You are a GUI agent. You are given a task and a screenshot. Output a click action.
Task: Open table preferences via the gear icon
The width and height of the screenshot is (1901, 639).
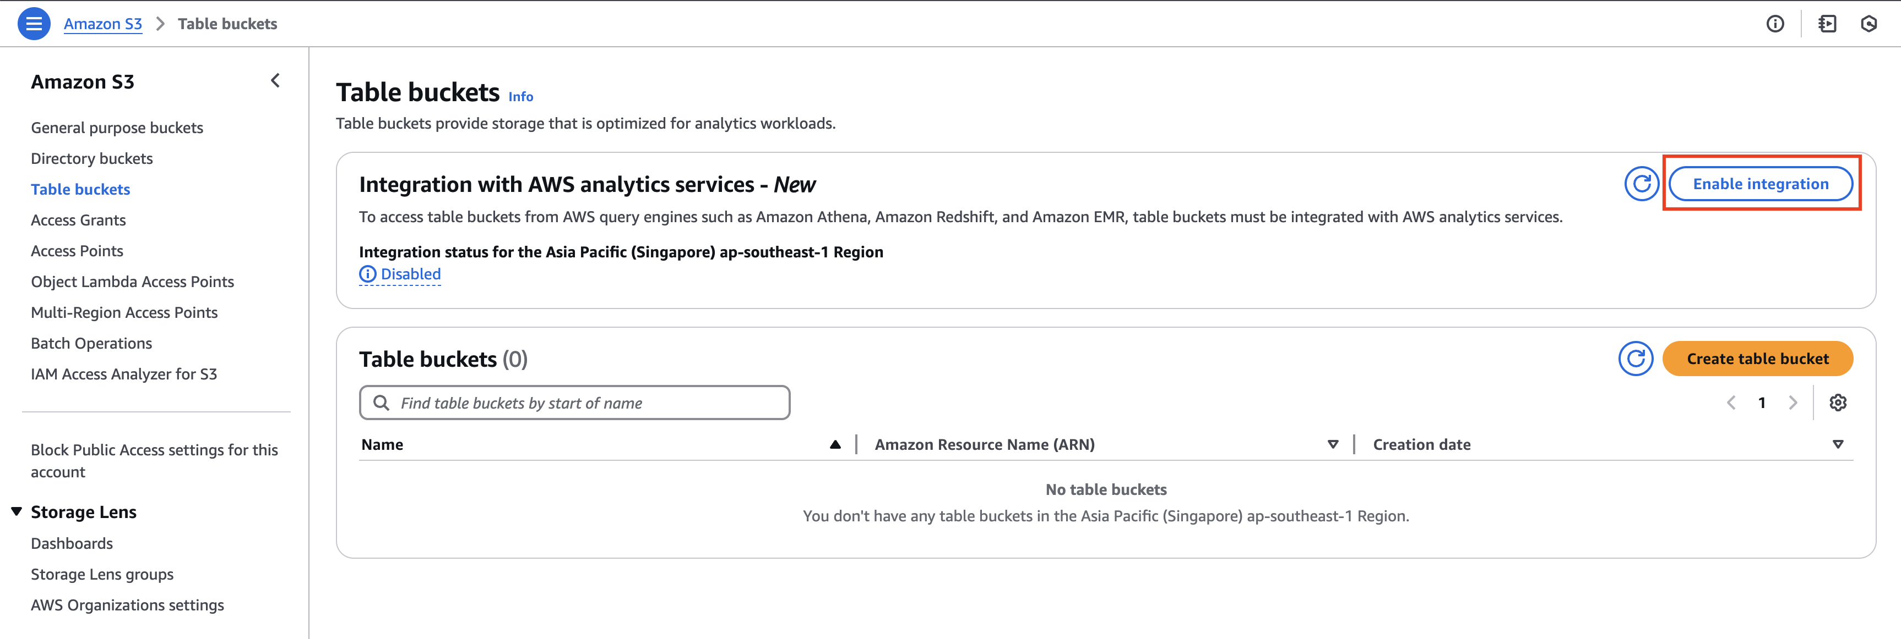(1839, 403)
